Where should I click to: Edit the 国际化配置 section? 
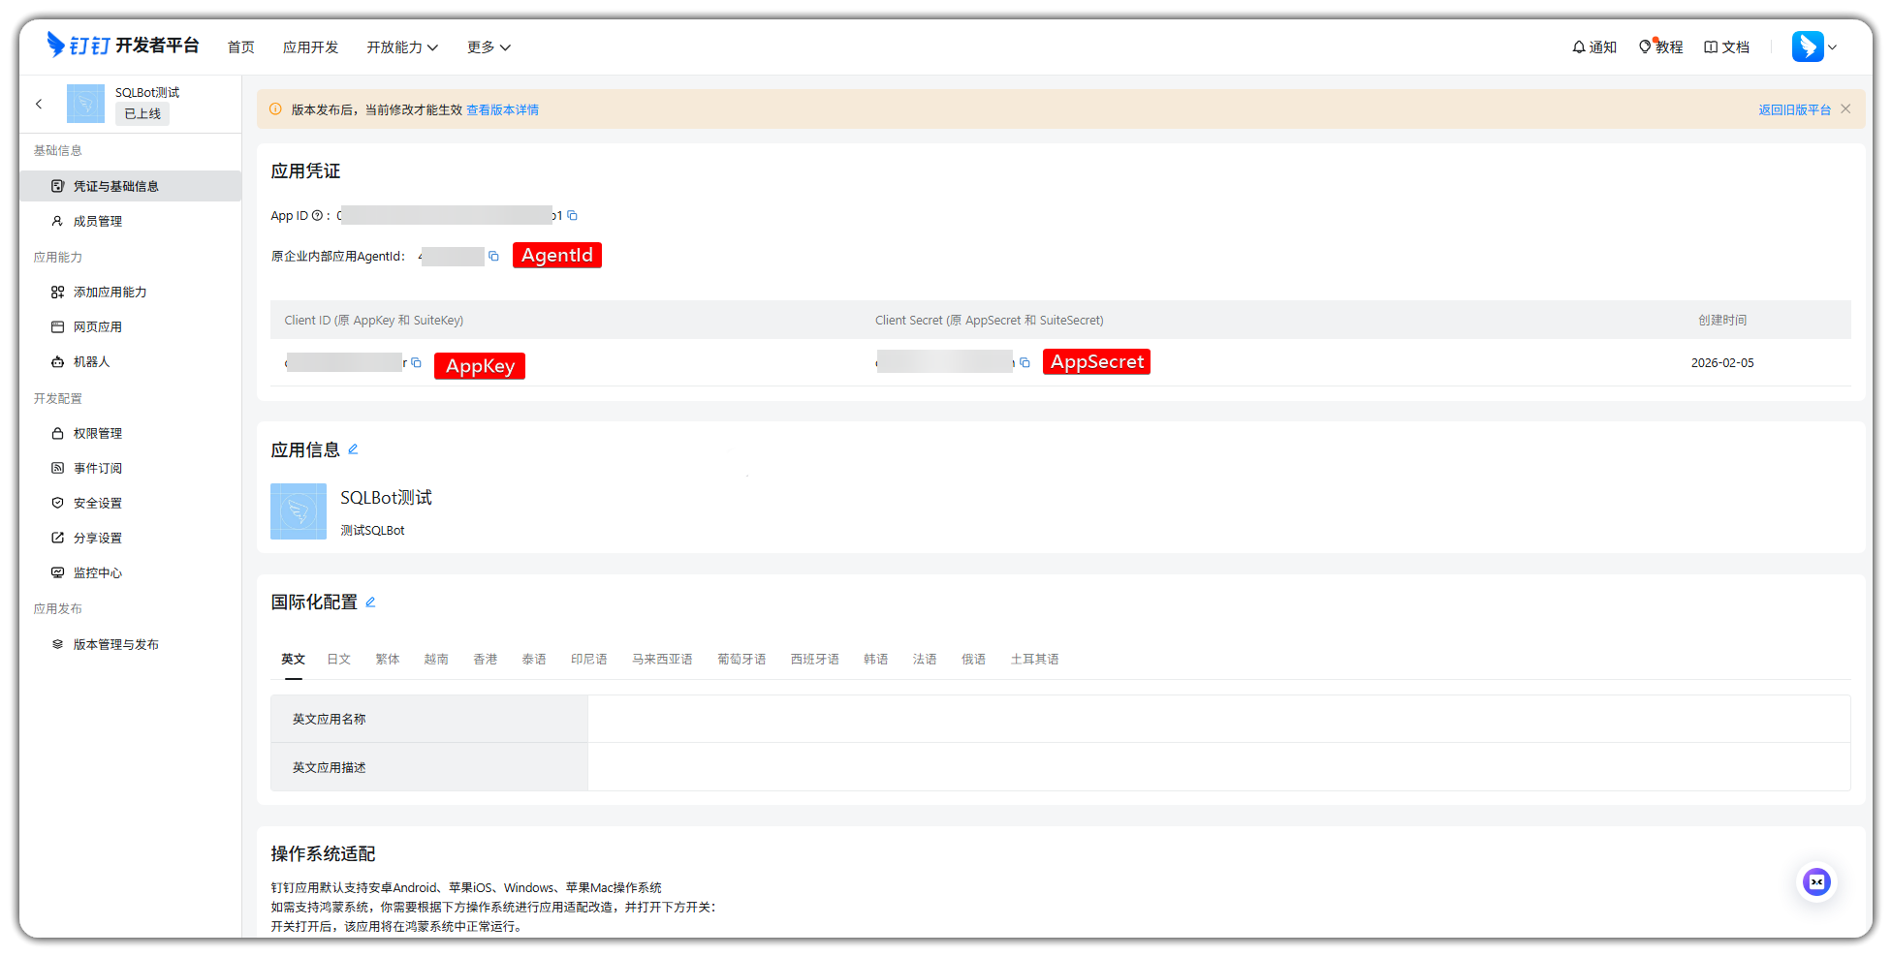click(370, 602)
